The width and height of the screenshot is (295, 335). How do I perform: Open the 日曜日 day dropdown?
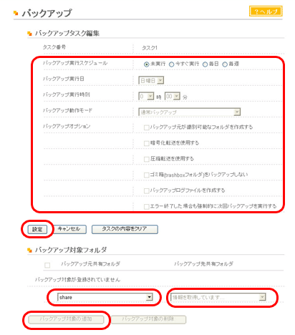pyautogui.click(x=151, y=80)
